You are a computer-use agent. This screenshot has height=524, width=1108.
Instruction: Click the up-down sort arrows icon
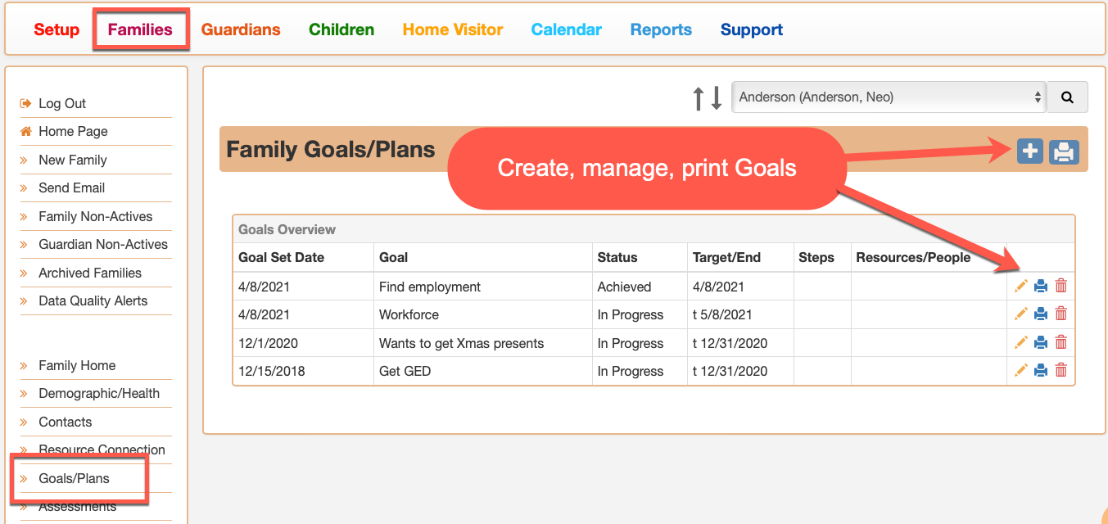(708, 97)
